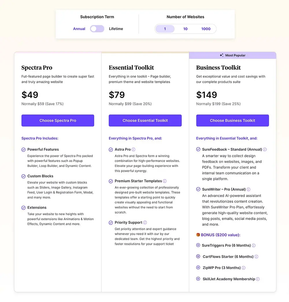Click the Choose Spectra Pro button

coord(58,121)
